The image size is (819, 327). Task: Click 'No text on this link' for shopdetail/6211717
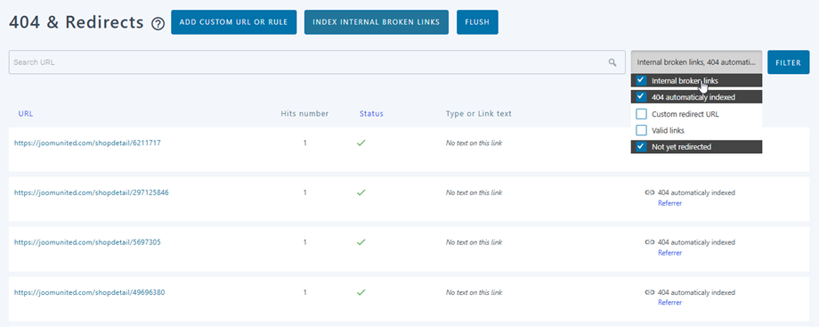point(474,143)
